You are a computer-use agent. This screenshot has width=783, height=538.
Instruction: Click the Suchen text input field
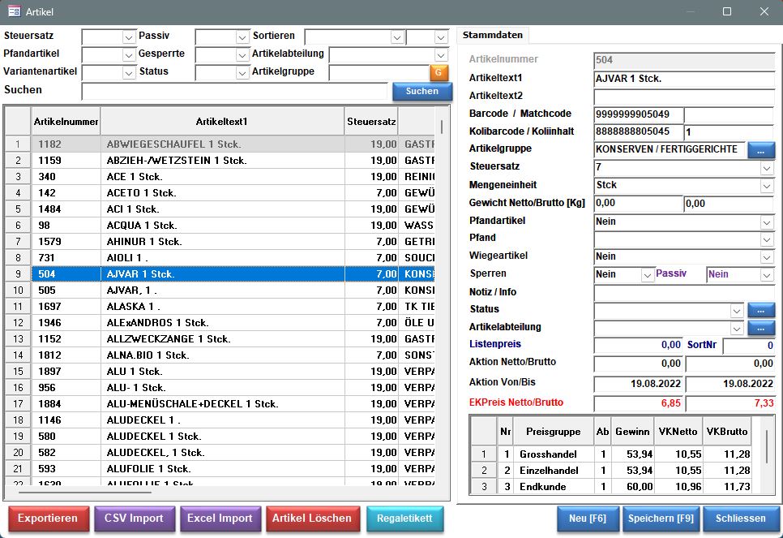click(235, 91)
